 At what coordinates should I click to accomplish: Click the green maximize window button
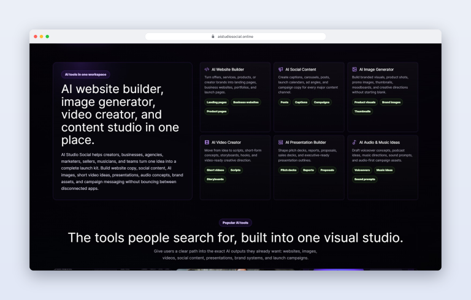click(47, 37)
